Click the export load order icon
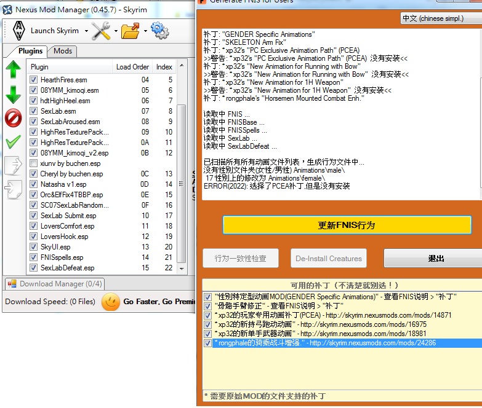 click(13, 166)
